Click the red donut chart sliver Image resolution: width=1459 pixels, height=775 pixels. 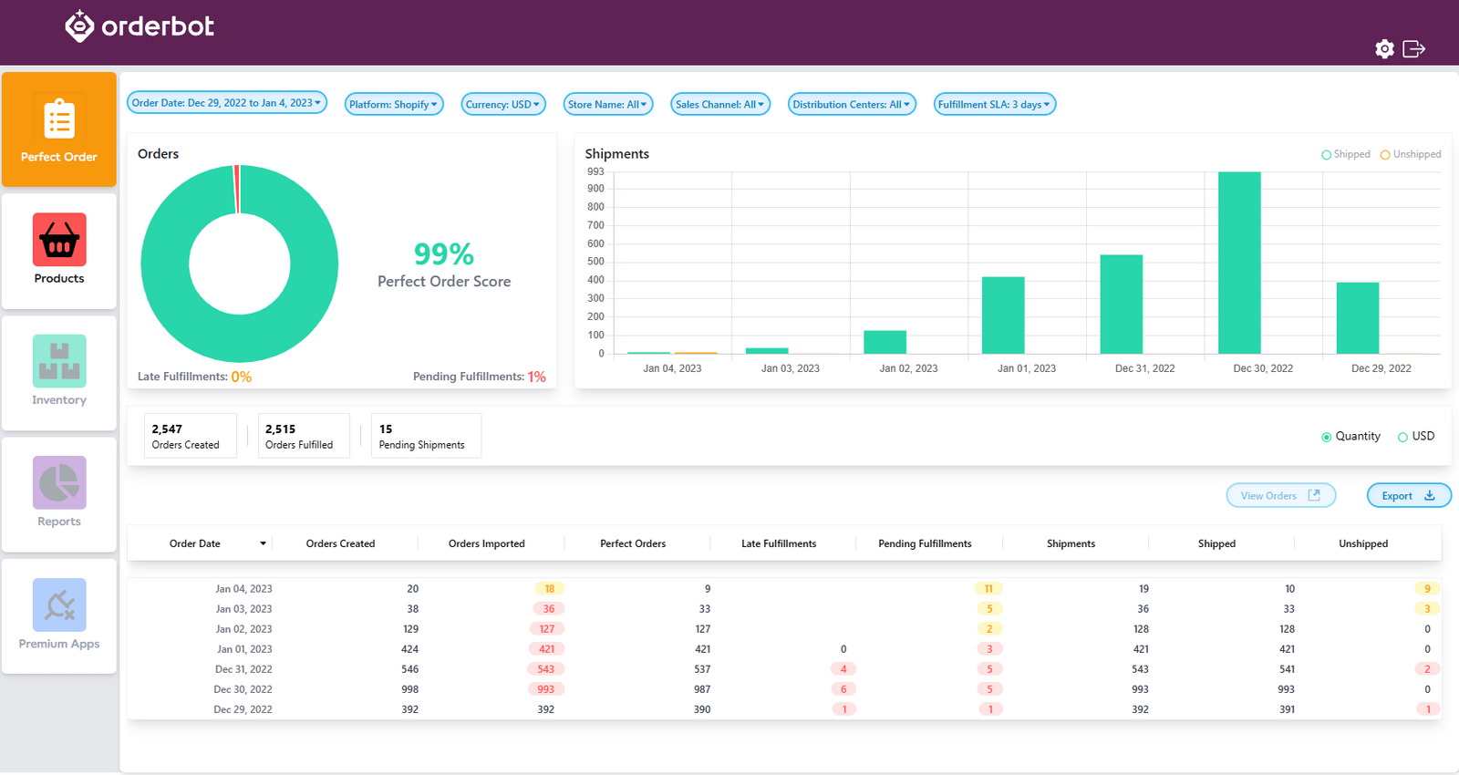coord(237,189)
